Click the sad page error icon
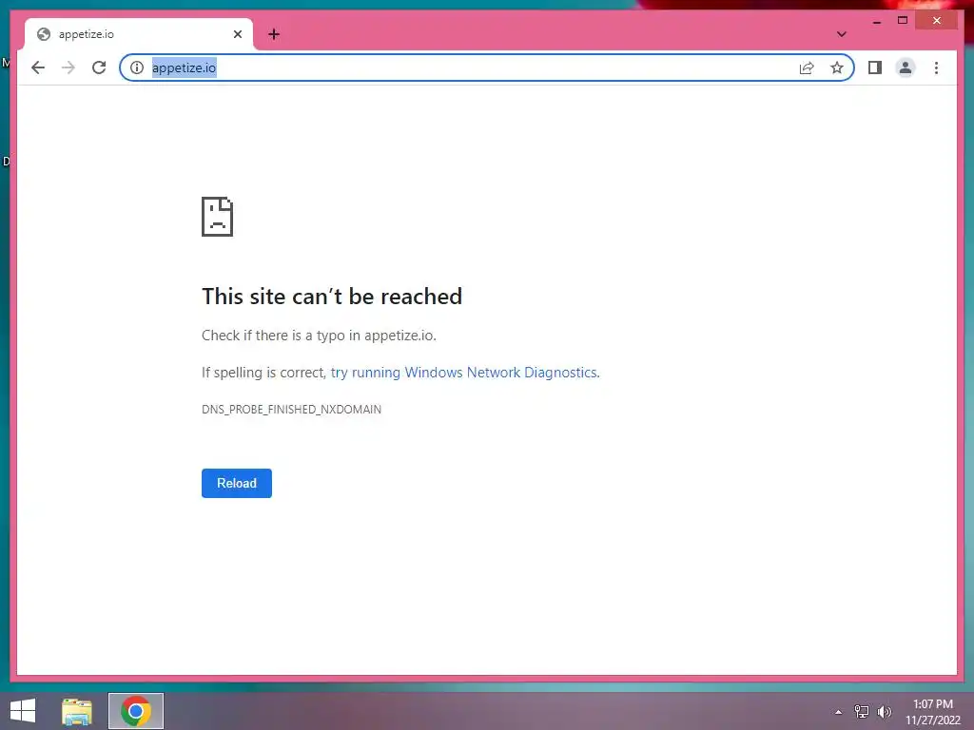974x730 pixels. click(x=218, y=217)
